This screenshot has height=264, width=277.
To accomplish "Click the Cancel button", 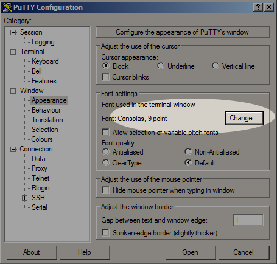I will pos(244,252).
